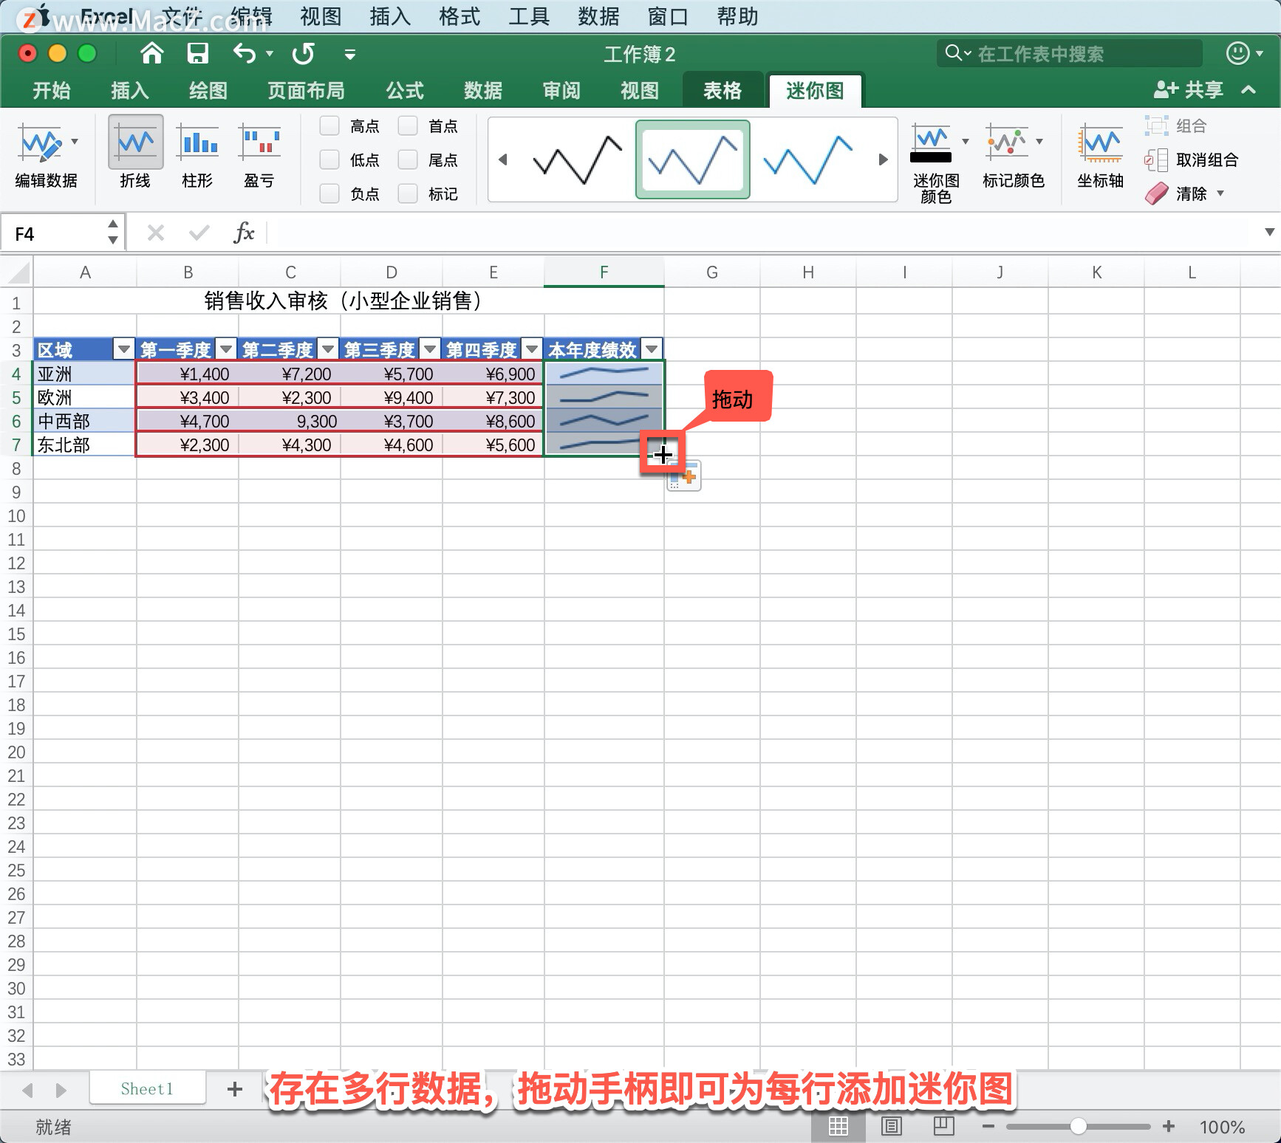Enable the Negative Points checkbox

tap(329, 193)
